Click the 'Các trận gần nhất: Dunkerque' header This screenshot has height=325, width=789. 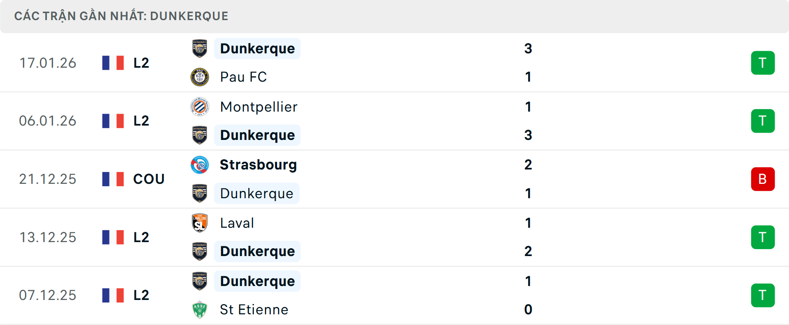(x=121, y=16)
